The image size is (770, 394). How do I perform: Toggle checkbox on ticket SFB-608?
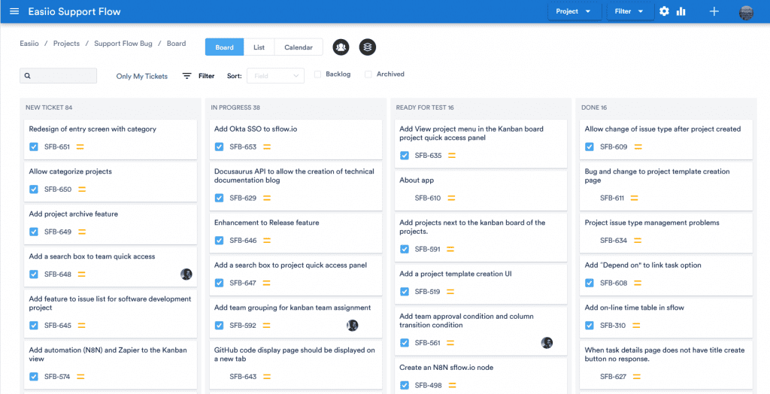tap(590, 283)
